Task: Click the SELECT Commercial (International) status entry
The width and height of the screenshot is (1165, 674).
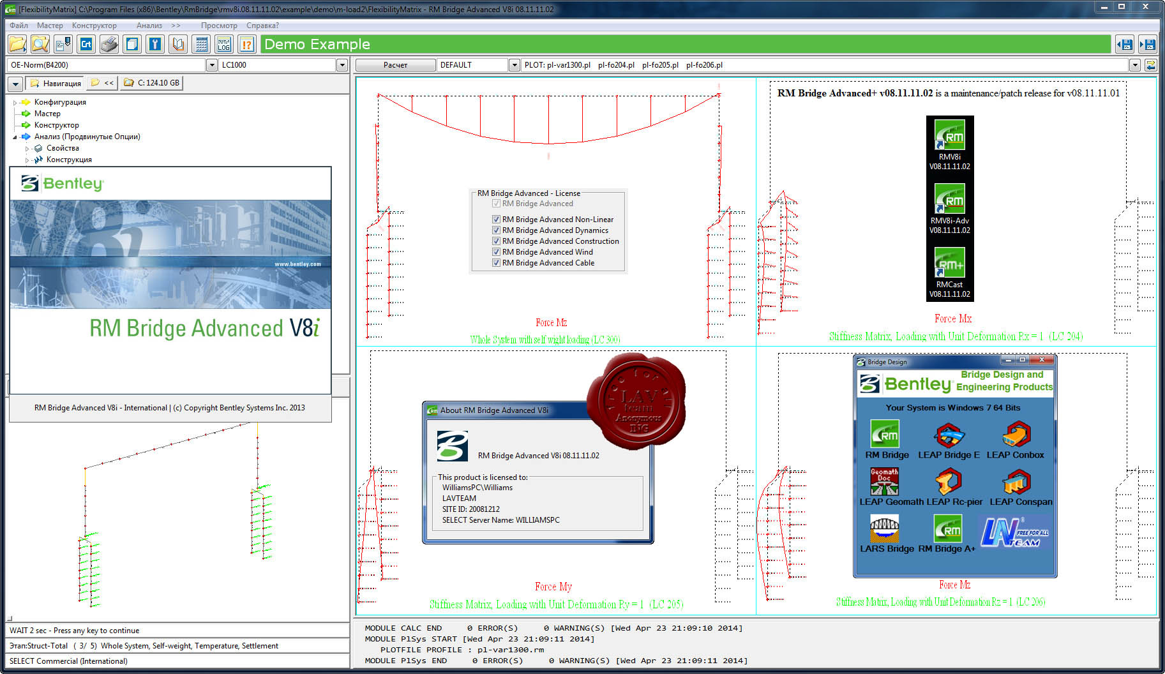Action: pyautogui.click(x=68, y=661)
